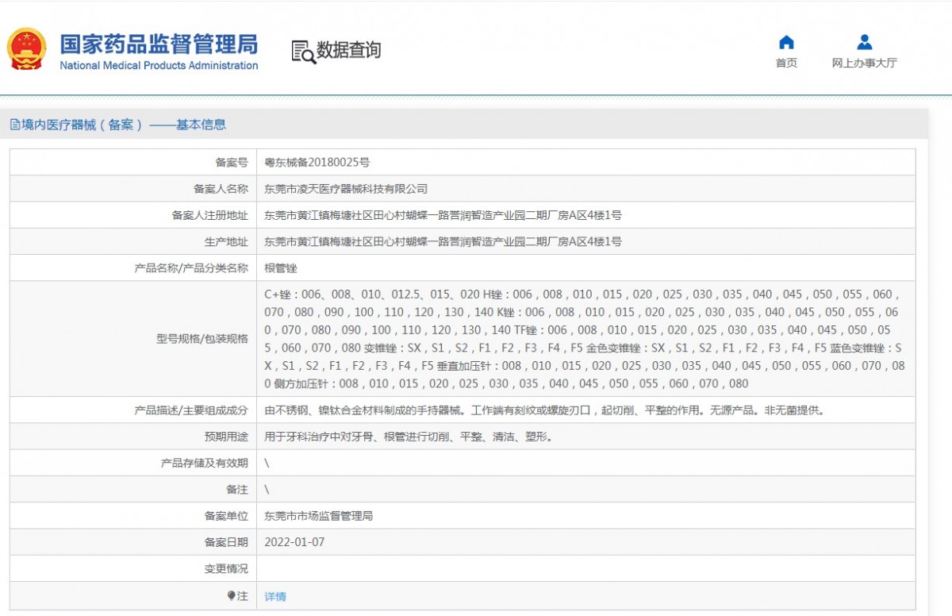Select 备案单位 value 东莞市市场监督管理局
The image size is (952, 616).
(318, 516)
